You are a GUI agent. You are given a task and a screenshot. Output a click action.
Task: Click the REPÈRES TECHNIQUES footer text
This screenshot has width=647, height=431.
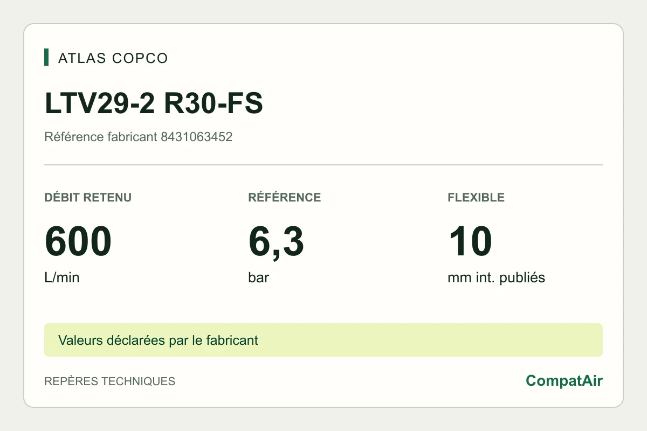point(109,381)
